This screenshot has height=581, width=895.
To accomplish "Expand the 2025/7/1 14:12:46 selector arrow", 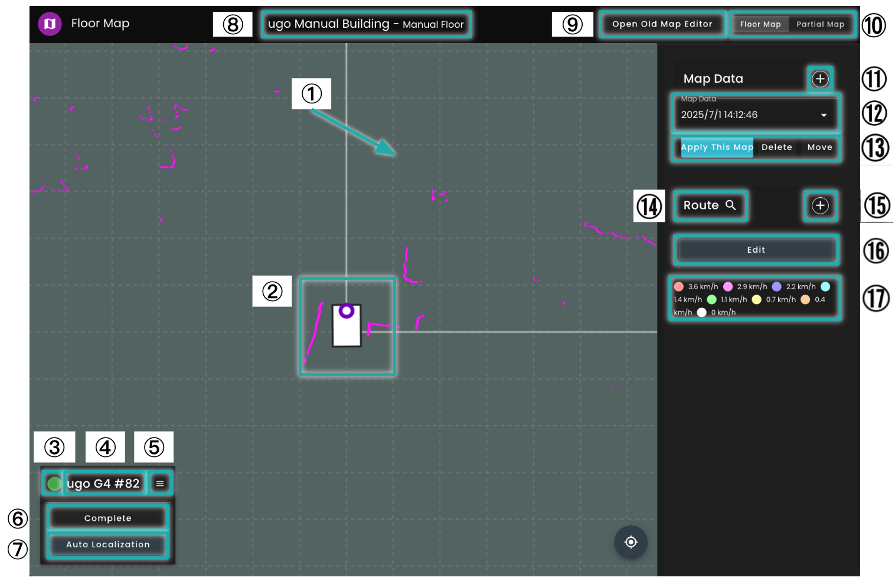I will [825, 115].
